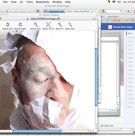This screenshot has width=135, height=136.
Task: Open the Google search engine dropdown
Action: click(103, 11)
